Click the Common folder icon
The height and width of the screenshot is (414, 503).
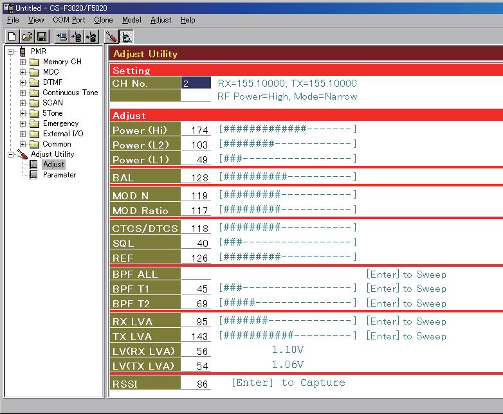(34, 144)
